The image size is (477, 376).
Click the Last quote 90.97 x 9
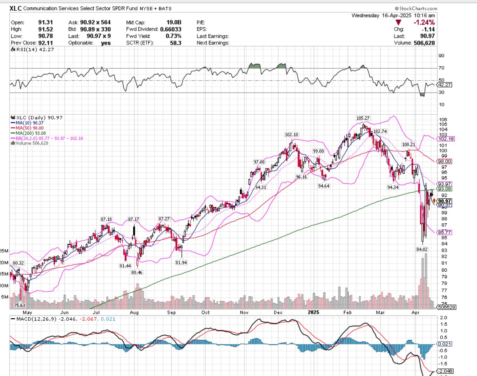pos(99,36)
